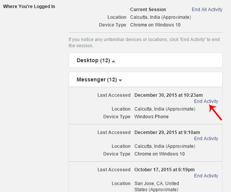The height and width of the screenshot is (192, 231).
Task: Click the Where You're Logged In heading
Action: (29, 7)
